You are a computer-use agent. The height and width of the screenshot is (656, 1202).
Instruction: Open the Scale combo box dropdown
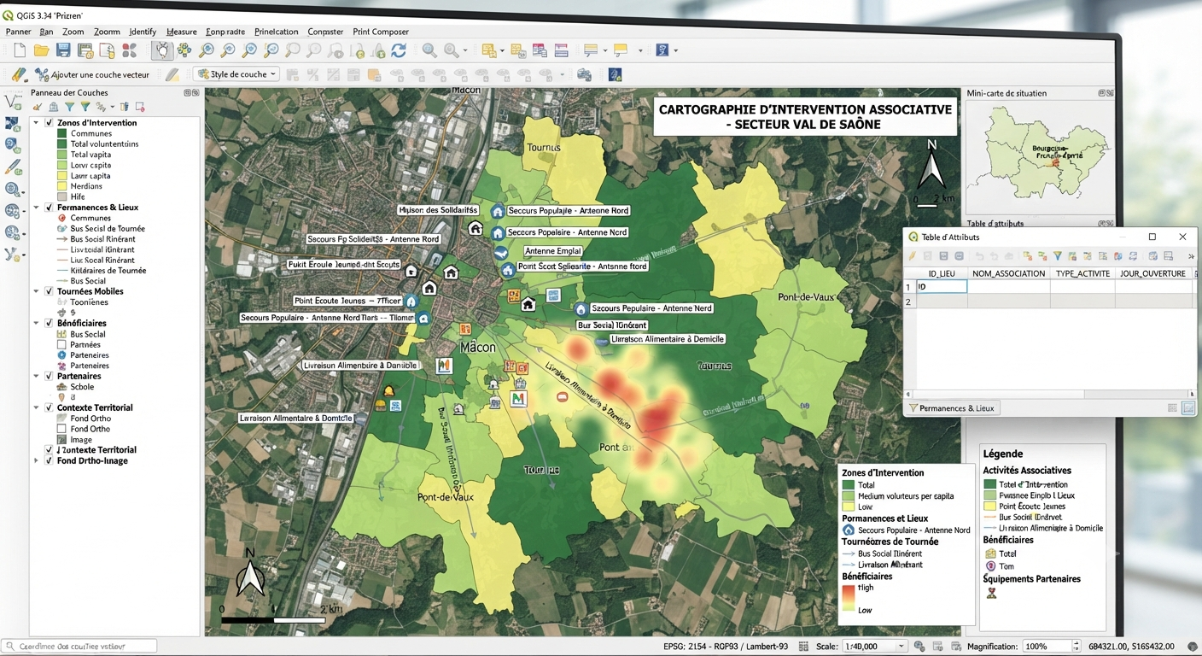pos(900,647)
